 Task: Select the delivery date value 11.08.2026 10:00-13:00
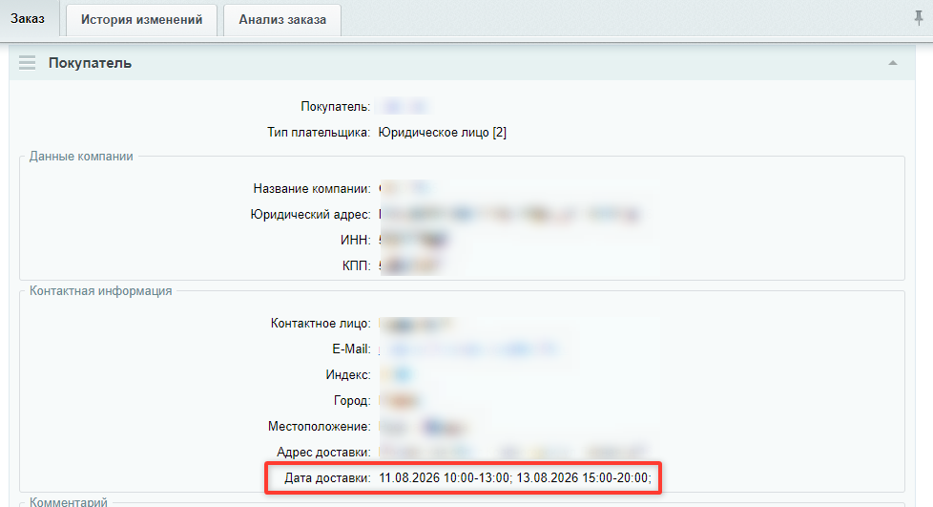(445, 477)
